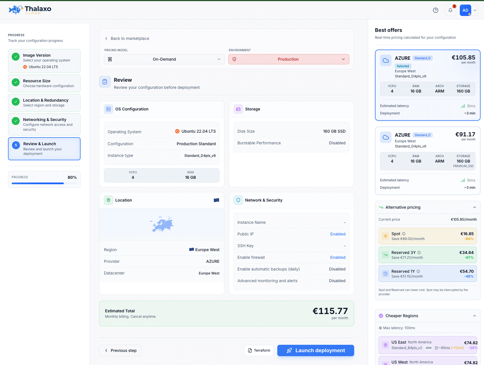484x365 pixels.
Task: Select the Azure €91.17 offer card
Action: (x=428, y=161)
